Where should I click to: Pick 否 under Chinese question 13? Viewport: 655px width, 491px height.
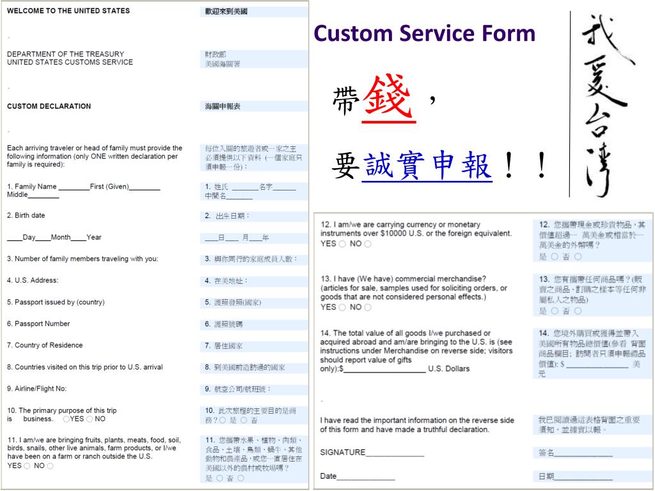click(x=578, y=311)
